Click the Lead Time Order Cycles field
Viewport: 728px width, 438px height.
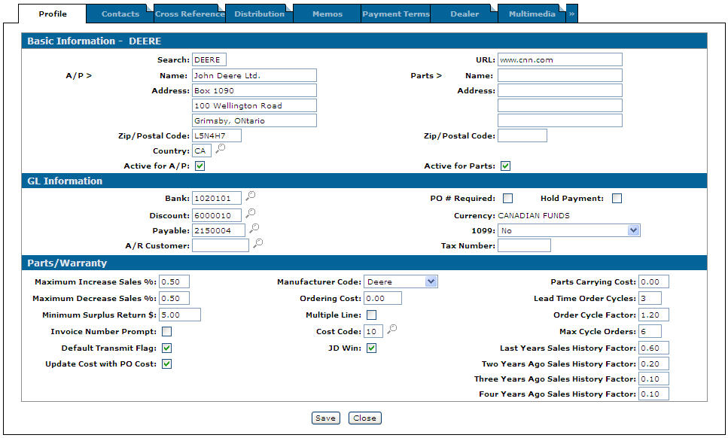point(650,298)
